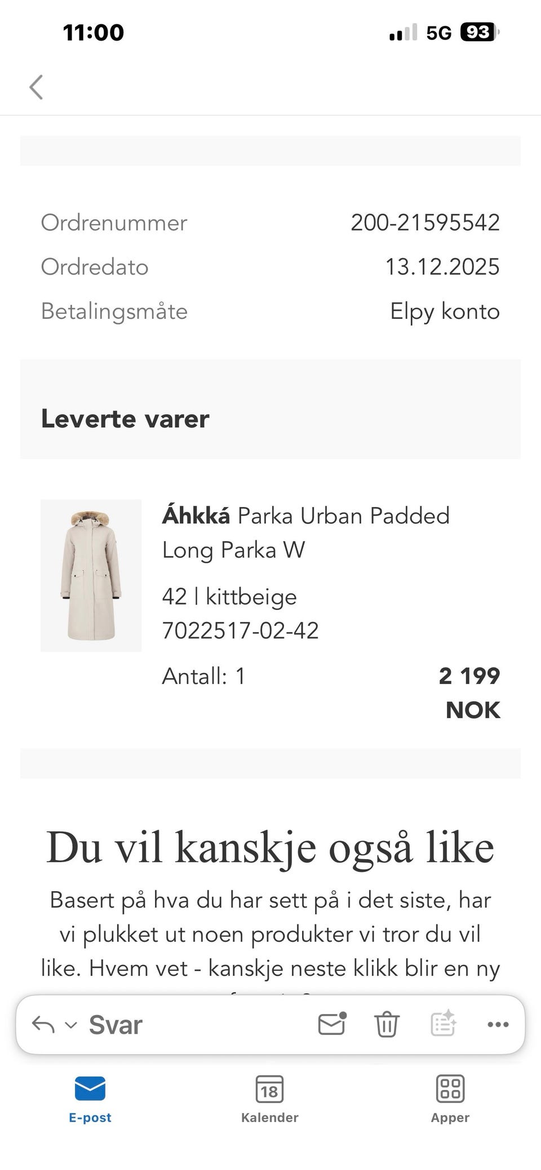The height and width of the screenshot is (1170, 541).
Task: Open more options three-dots menu
Action: point(498,1025)
